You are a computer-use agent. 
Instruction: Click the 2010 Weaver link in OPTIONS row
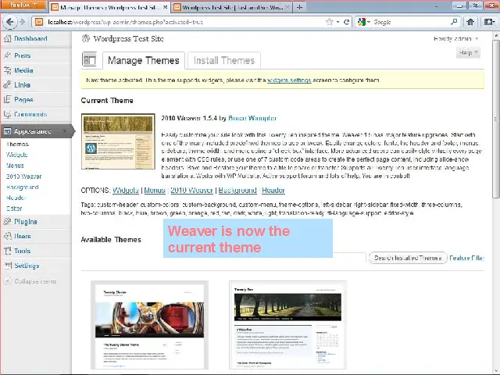click(x=191, y=191)
